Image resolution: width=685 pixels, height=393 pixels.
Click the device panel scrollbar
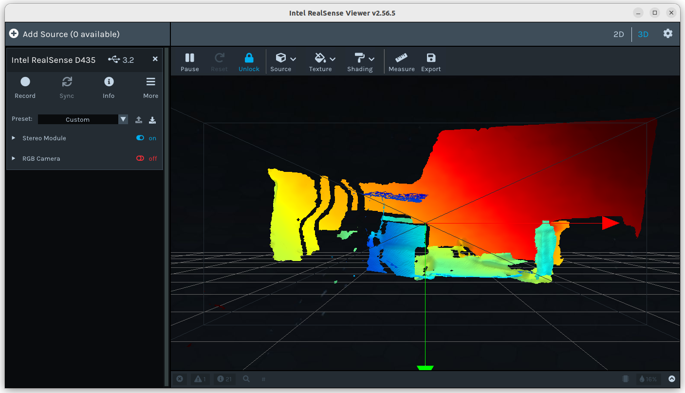point(167,217)
